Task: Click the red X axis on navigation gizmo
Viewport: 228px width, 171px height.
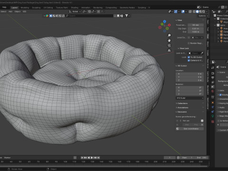Action: pyautogui.click(x=169, y=25)
